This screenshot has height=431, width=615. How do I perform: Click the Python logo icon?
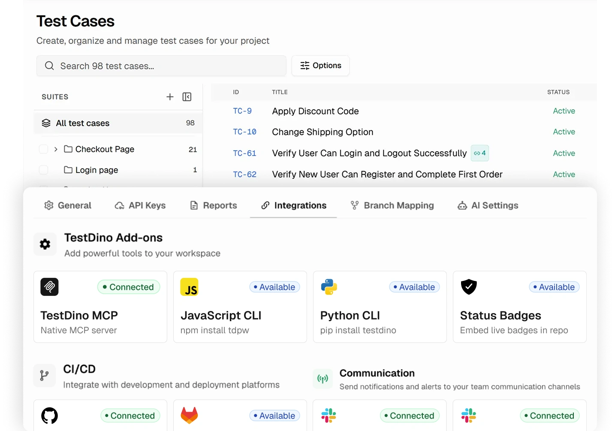329,287
